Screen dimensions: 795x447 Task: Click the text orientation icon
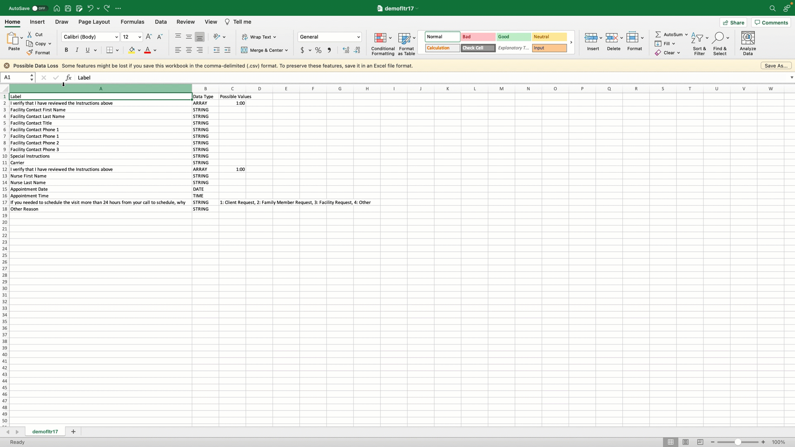(217, 37)
